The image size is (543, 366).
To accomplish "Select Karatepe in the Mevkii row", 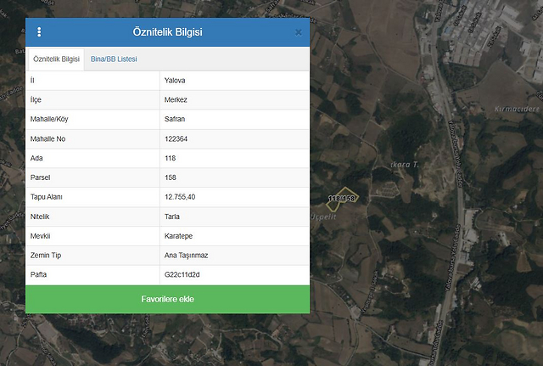I will [178, 237].
